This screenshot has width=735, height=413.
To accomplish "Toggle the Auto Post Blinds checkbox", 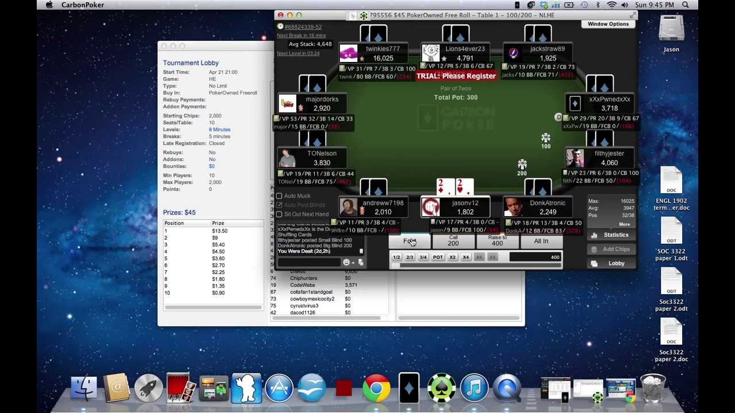I will coord(279,205).
